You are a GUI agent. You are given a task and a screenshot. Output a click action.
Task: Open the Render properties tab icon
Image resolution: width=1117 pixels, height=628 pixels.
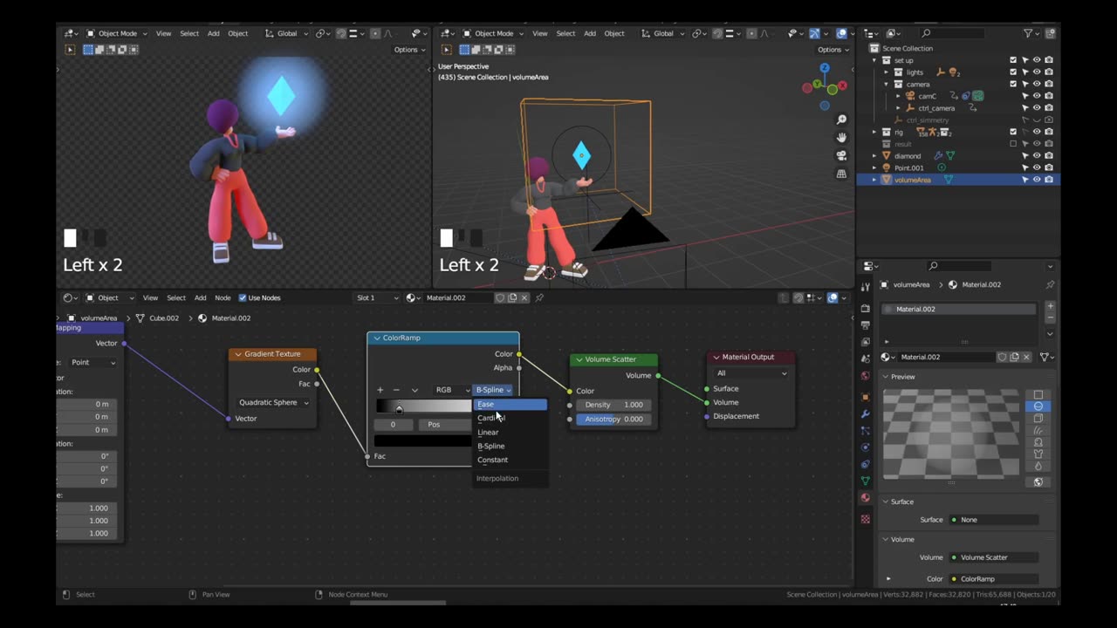pyautogui.click(x=865, y=309)
